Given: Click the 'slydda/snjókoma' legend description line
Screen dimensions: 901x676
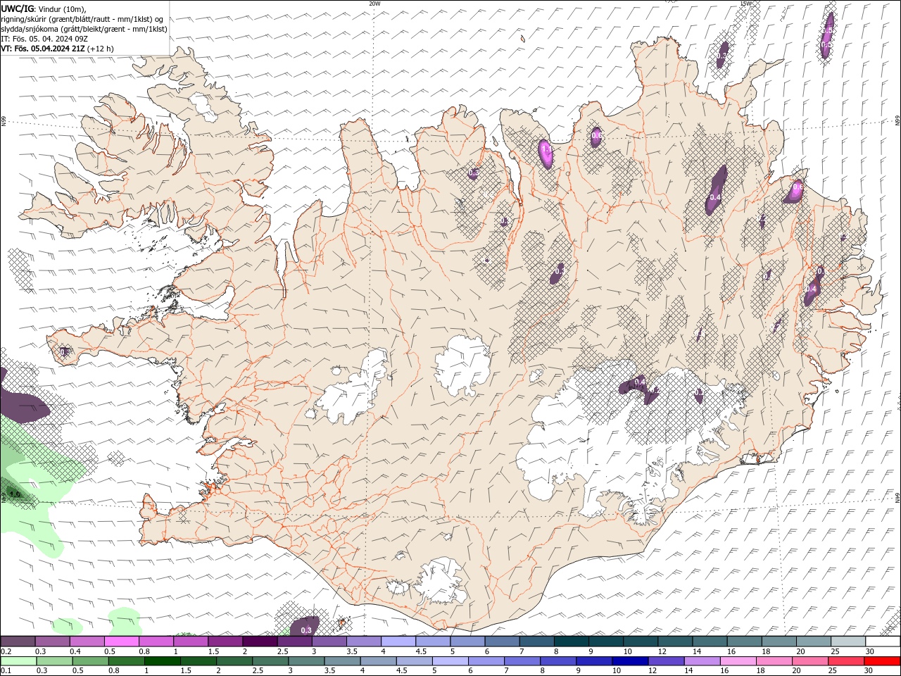Looking at the screenshot, I should 84,29.
